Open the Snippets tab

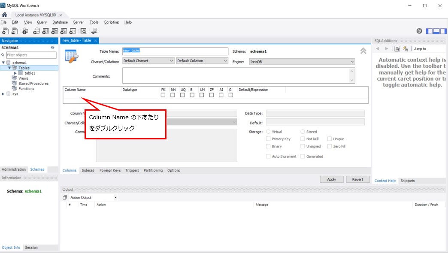pos(407,181)
